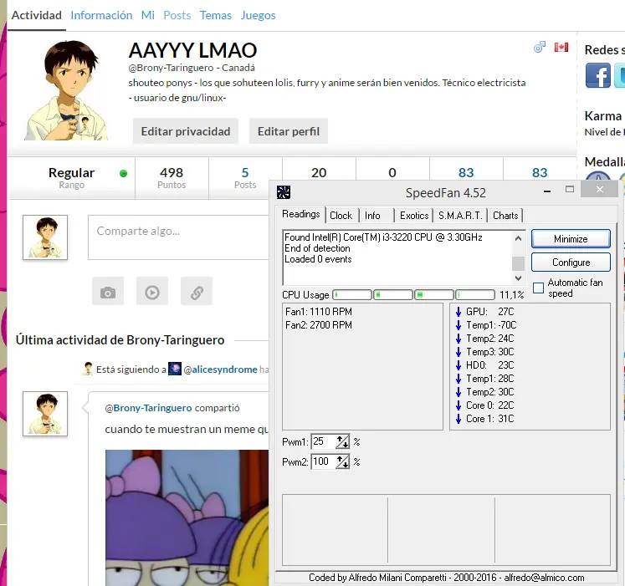Click the Pwm1 value field
Viewport: 625px width, 586px height.
[x=323, y=441]
